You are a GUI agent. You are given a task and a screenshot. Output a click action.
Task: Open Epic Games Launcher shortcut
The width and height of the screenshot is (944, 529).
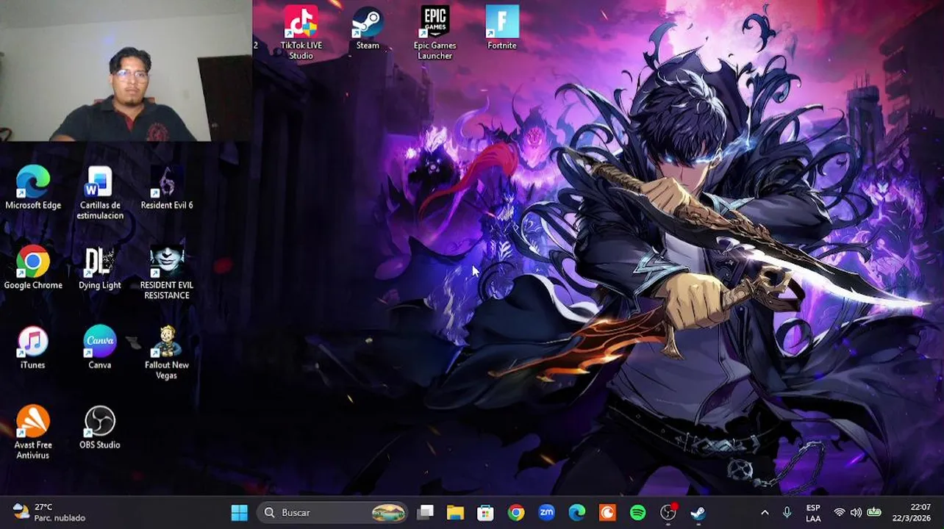click(435, 32)
